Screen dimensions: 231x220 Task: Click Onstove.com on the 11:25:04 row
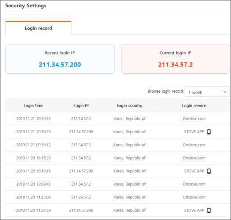tap(194, 197)
